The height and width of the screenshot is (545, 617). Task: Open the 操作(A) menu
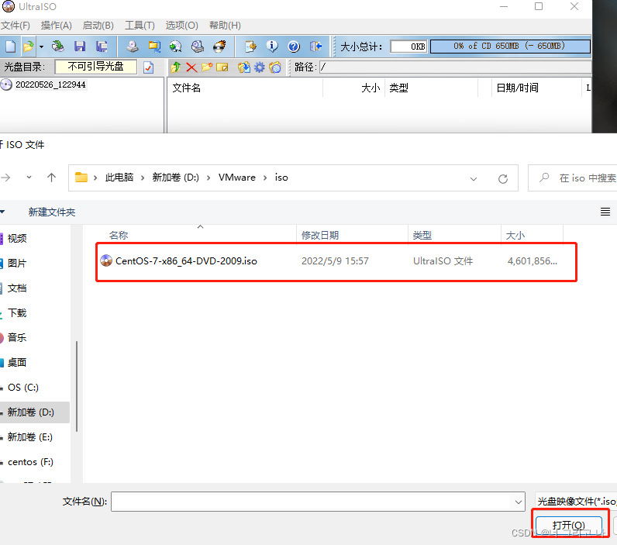pos(57,26)
